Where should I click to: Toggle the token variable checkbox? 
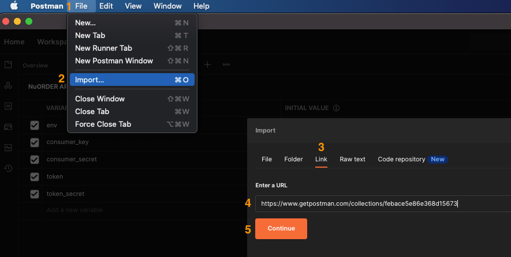tap(35, 177)
